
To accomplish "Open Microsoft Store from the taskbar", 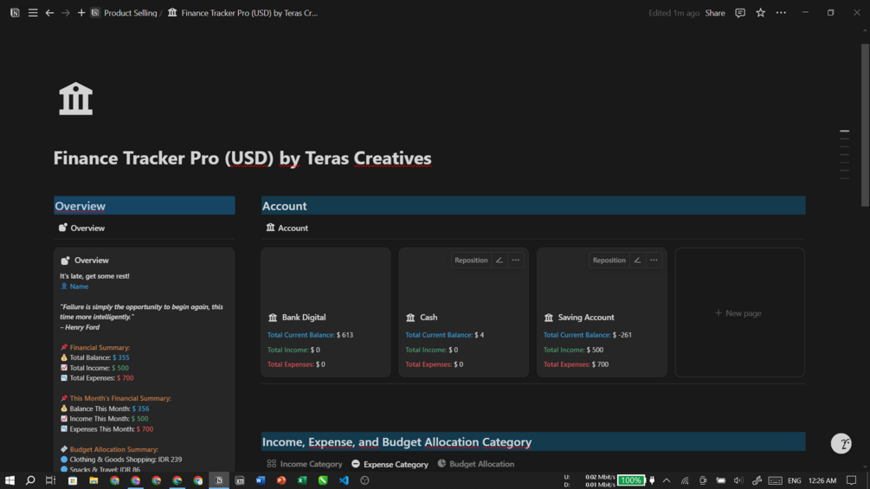I will point(73,480).
